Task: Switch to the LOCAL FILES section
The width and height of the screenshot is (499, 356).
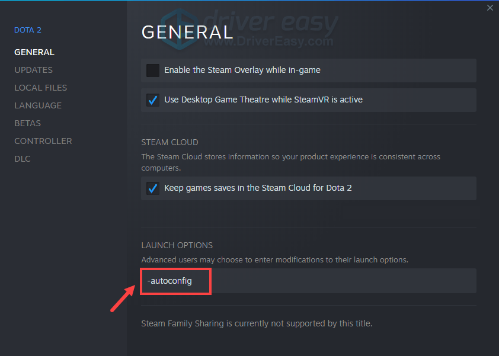Action: click(41, 88)
